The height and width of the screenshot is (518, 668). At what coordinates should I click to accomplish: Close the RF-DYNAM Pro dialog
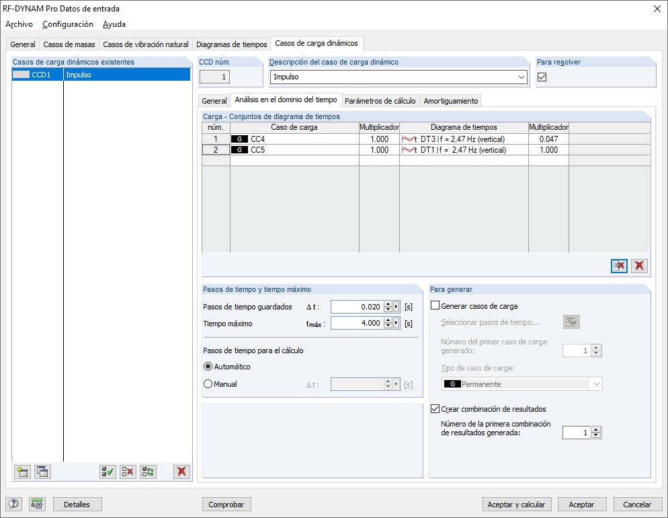[657, 9]
